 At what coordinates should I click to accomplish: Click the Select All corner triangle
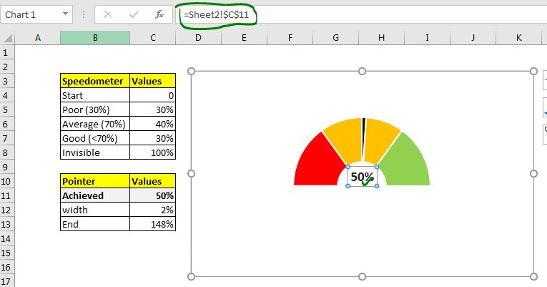[7, 38]
